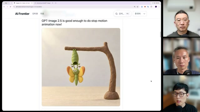Click the 검색 search box
The height and width of the screenshot is (112, 200).
[x=122, y=14]
